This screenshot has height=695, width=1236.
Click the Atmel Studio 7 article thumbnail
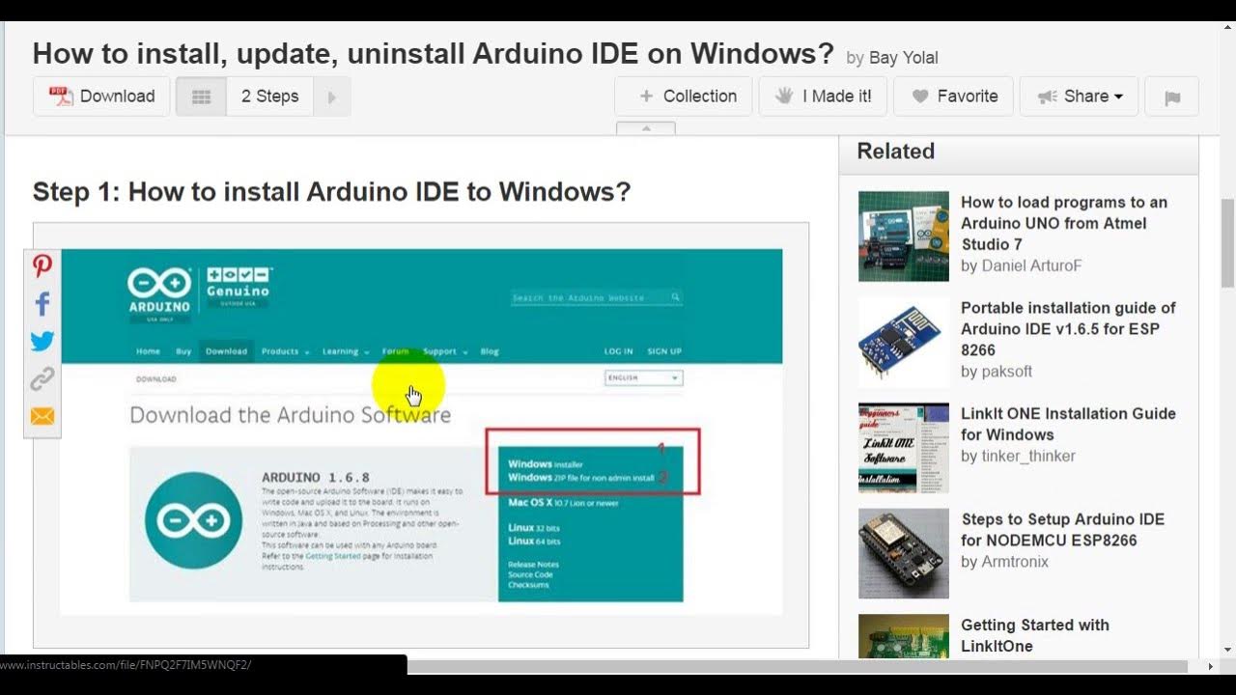point(904,236)
